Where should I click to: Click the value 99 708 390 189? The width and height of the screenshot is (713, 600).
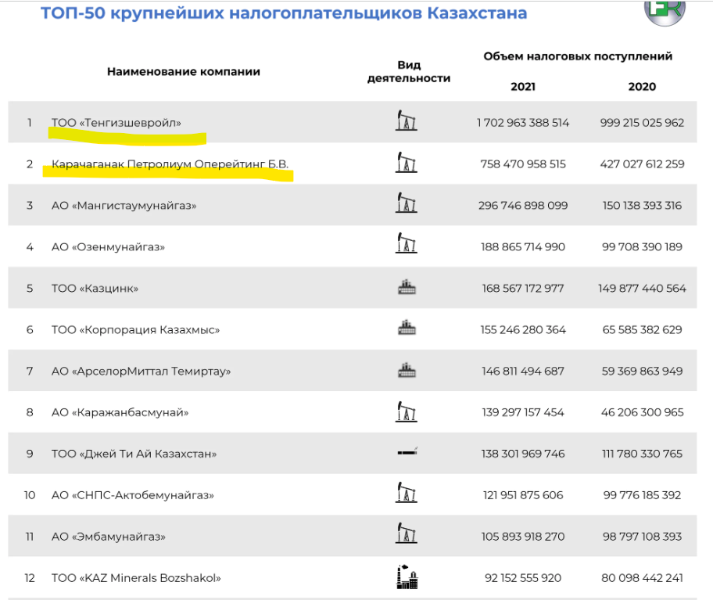642,247
